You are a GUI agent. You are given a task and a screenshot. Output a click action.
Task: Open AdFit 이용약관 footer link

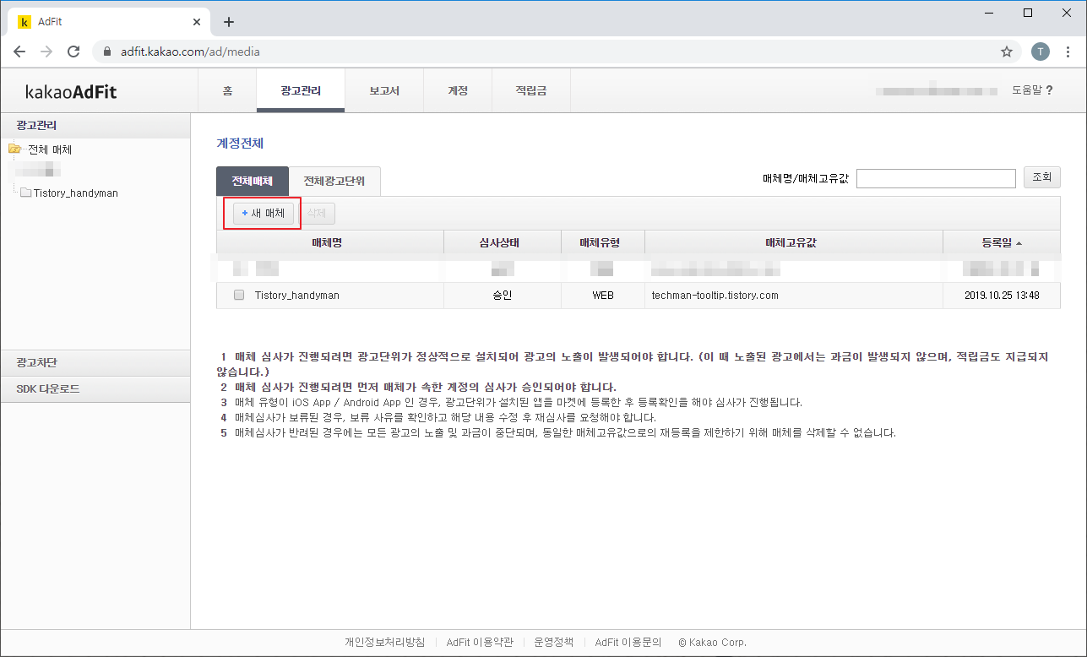[480, 642]
